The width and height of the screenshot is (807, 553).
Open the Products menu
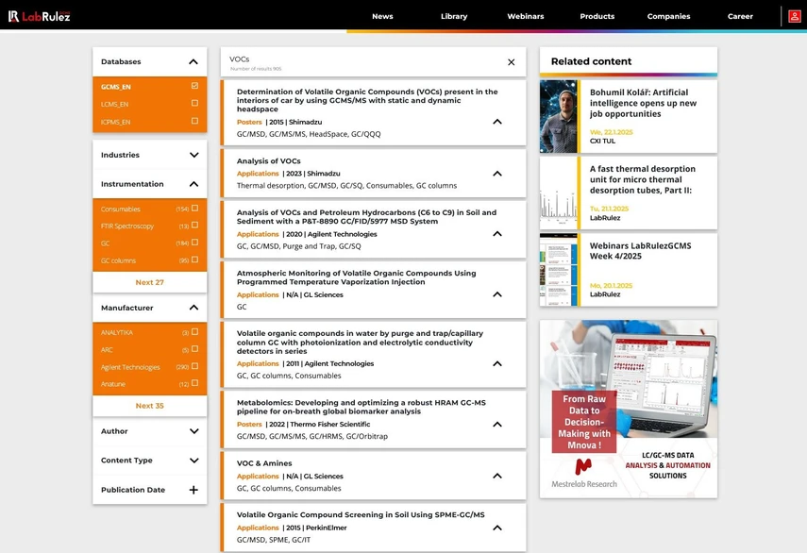[x=597, y=16]
